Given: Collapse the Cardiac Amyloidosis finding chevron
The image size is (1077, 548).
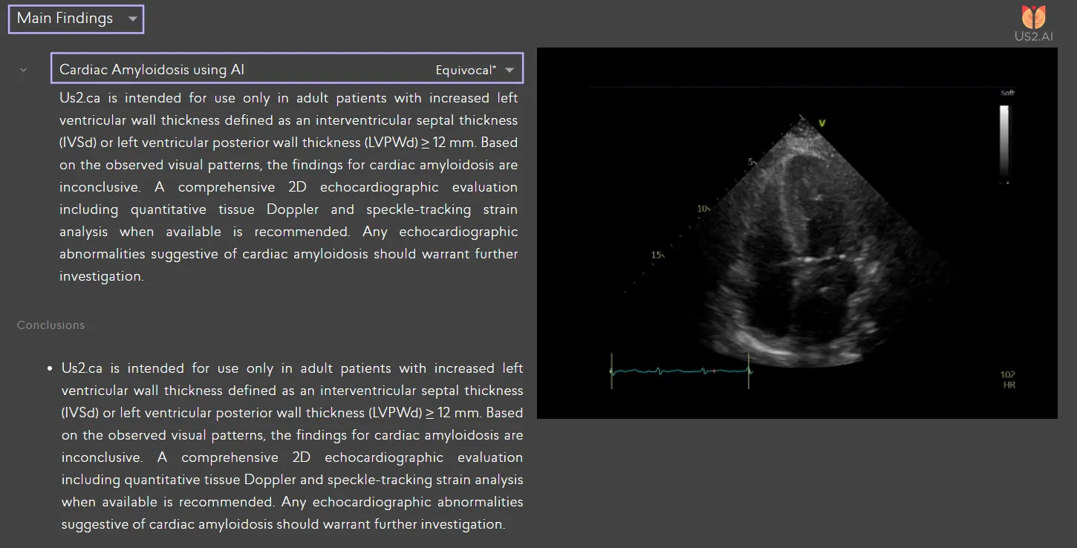Looking at the screenshot, I should (23, 70).
